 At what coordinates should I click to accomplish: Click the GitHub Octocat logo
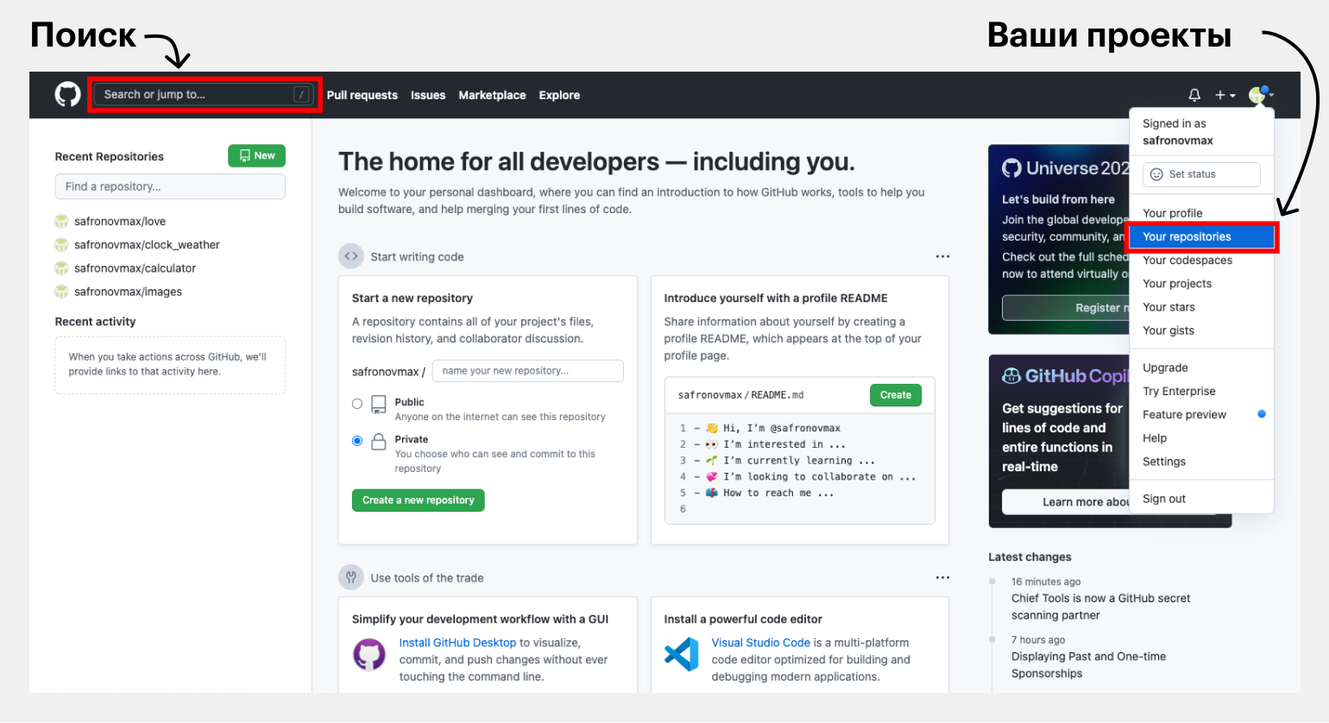point(67,94)
